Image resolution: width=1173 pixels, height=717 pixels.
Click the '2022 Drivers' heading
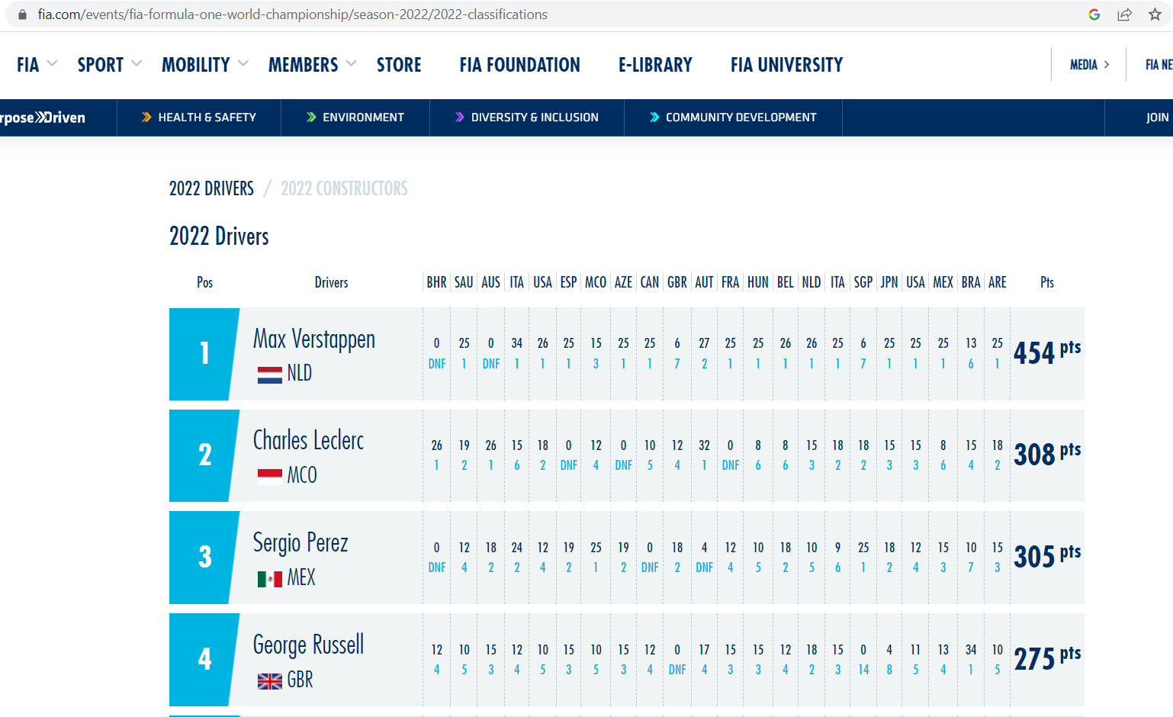219,236
